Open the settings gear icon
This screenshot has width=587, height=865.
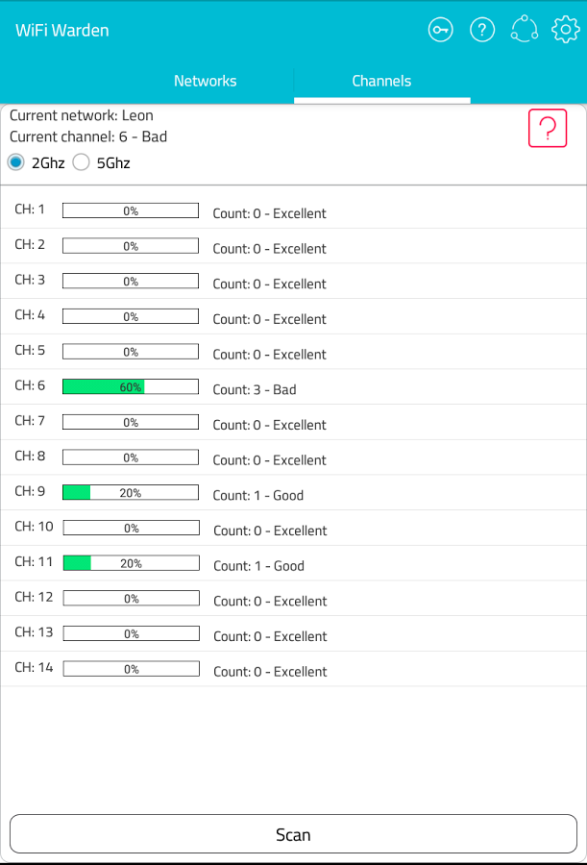(x=566, y=30)
